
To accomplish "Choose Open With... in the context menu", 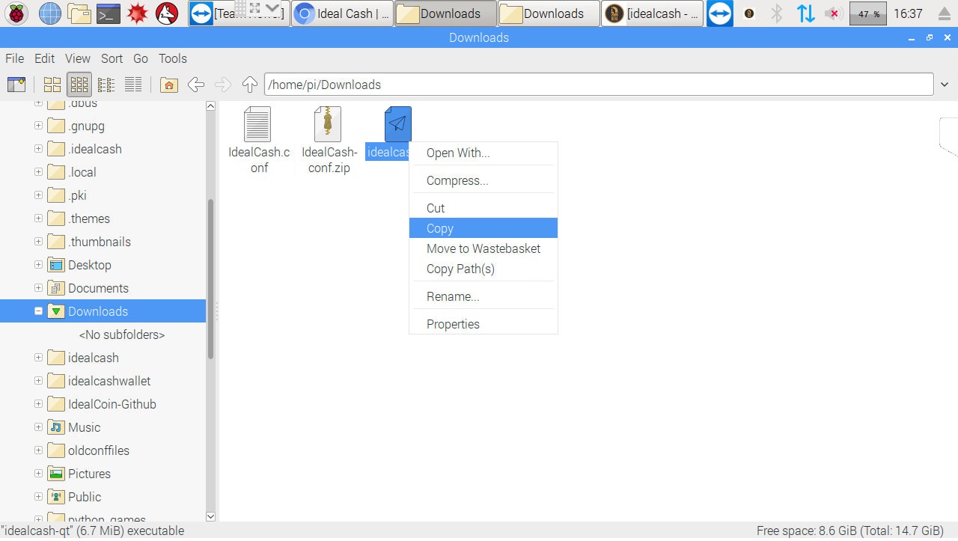I will pos(483,153).
